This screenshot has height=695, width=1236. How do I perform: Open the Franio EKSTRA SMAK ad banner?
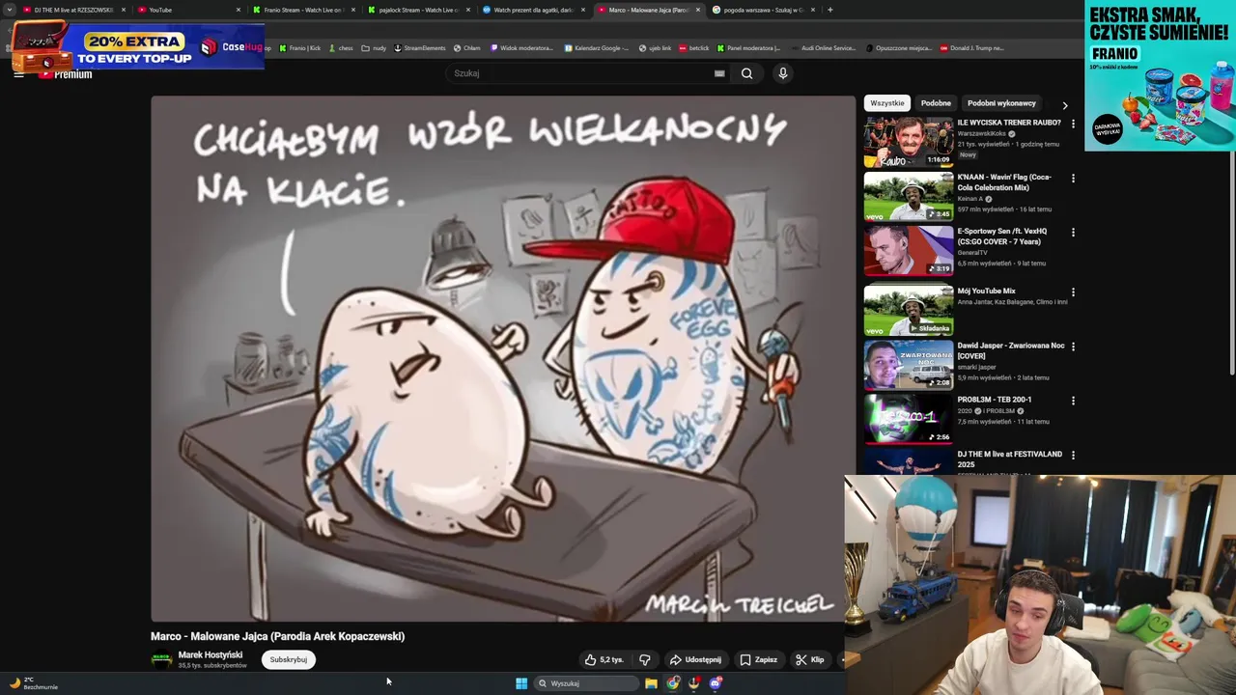pos(1160,75)
